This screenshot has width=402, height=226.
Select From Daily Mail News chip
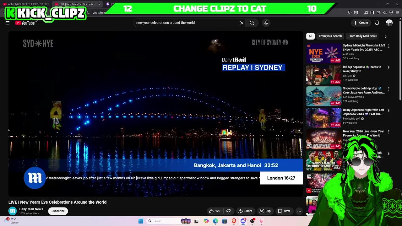362,36
